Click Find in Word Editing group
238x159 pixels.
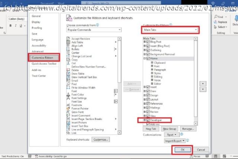(219, 17)
